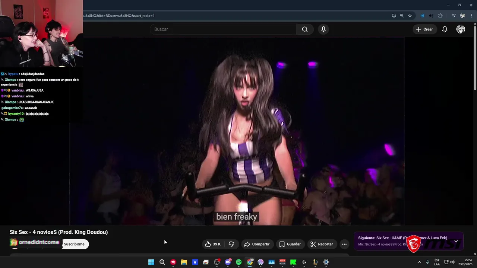
Task: Click the ornedidntcome channel avatar
Action: click(x=14, y=242)
